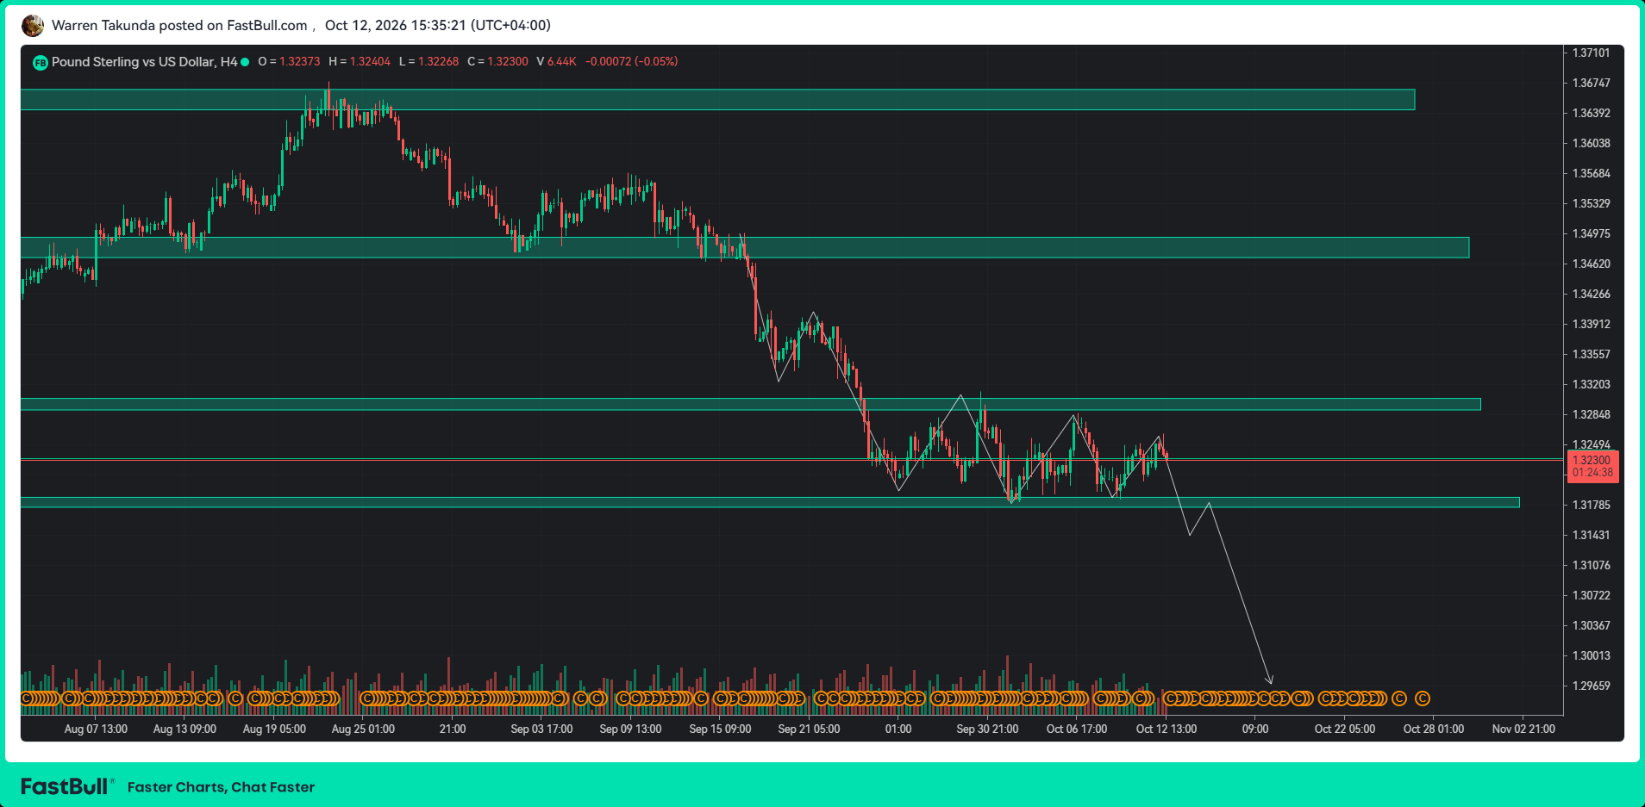The width and height of the screenshot is (1645, 807).
Task: Click the candle countdown 01:24:38
Action: 1592,473
